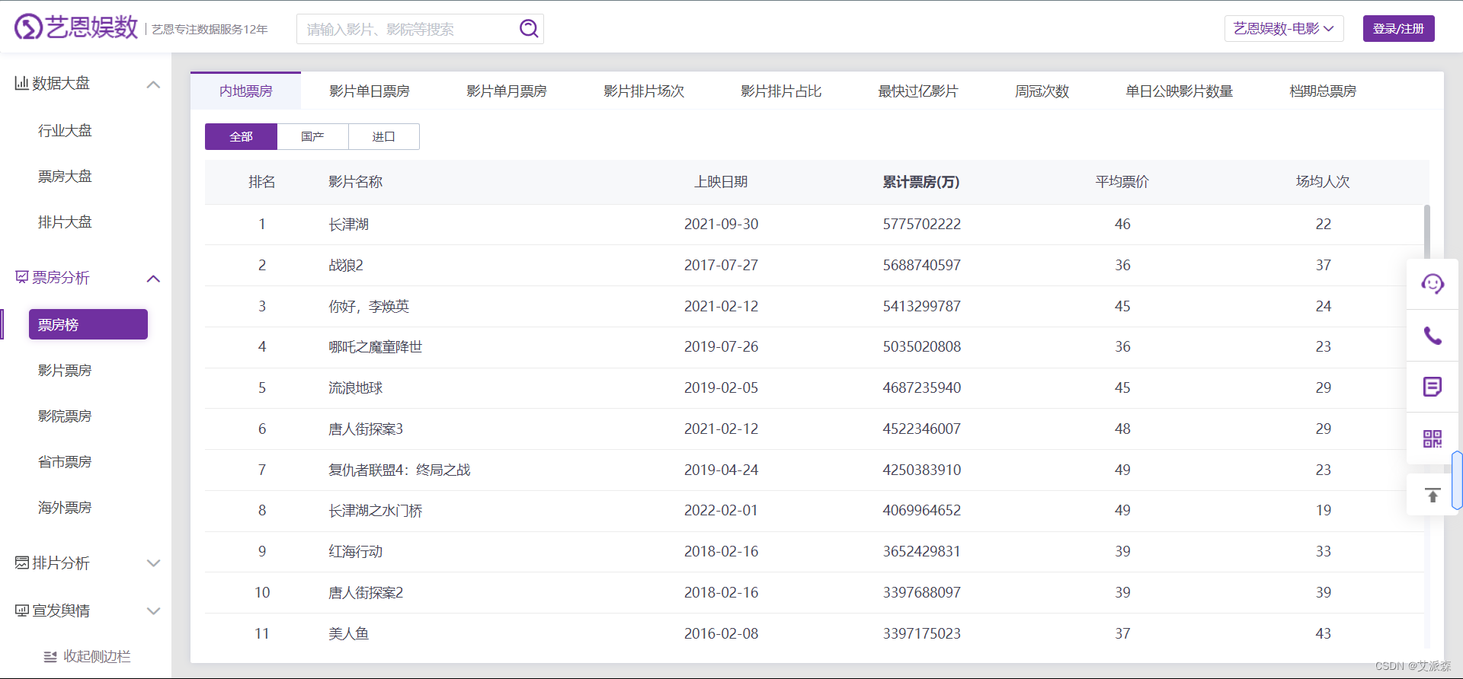The image size is (1463, 679).
Task: Switch filter to 国产 films
Action: coord(312,137)
